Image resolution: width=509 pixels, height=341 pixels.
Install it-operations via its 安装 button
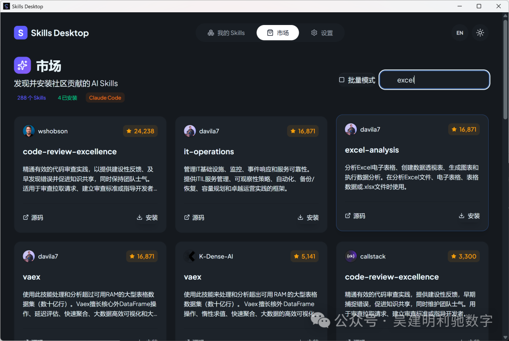coord(308,217)
